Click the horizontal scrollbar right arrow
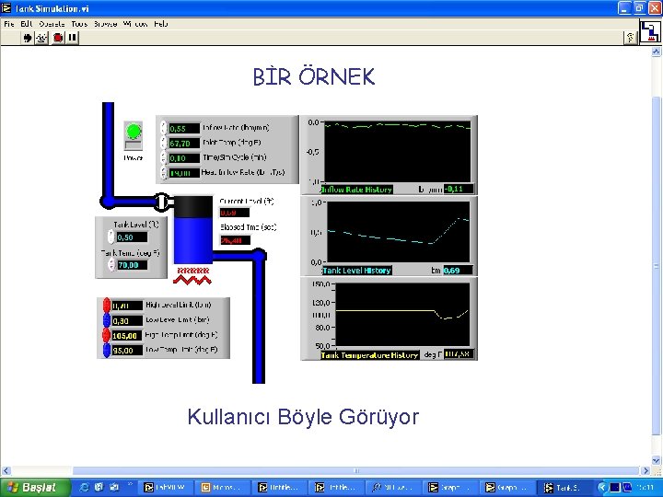663x497 pixels. point(646,470)
